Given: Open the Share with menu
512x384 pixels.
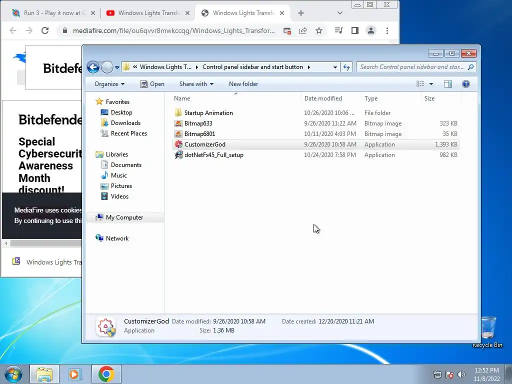Looking at the screenshot, I should pyautogui.click(x=196, y=84).
